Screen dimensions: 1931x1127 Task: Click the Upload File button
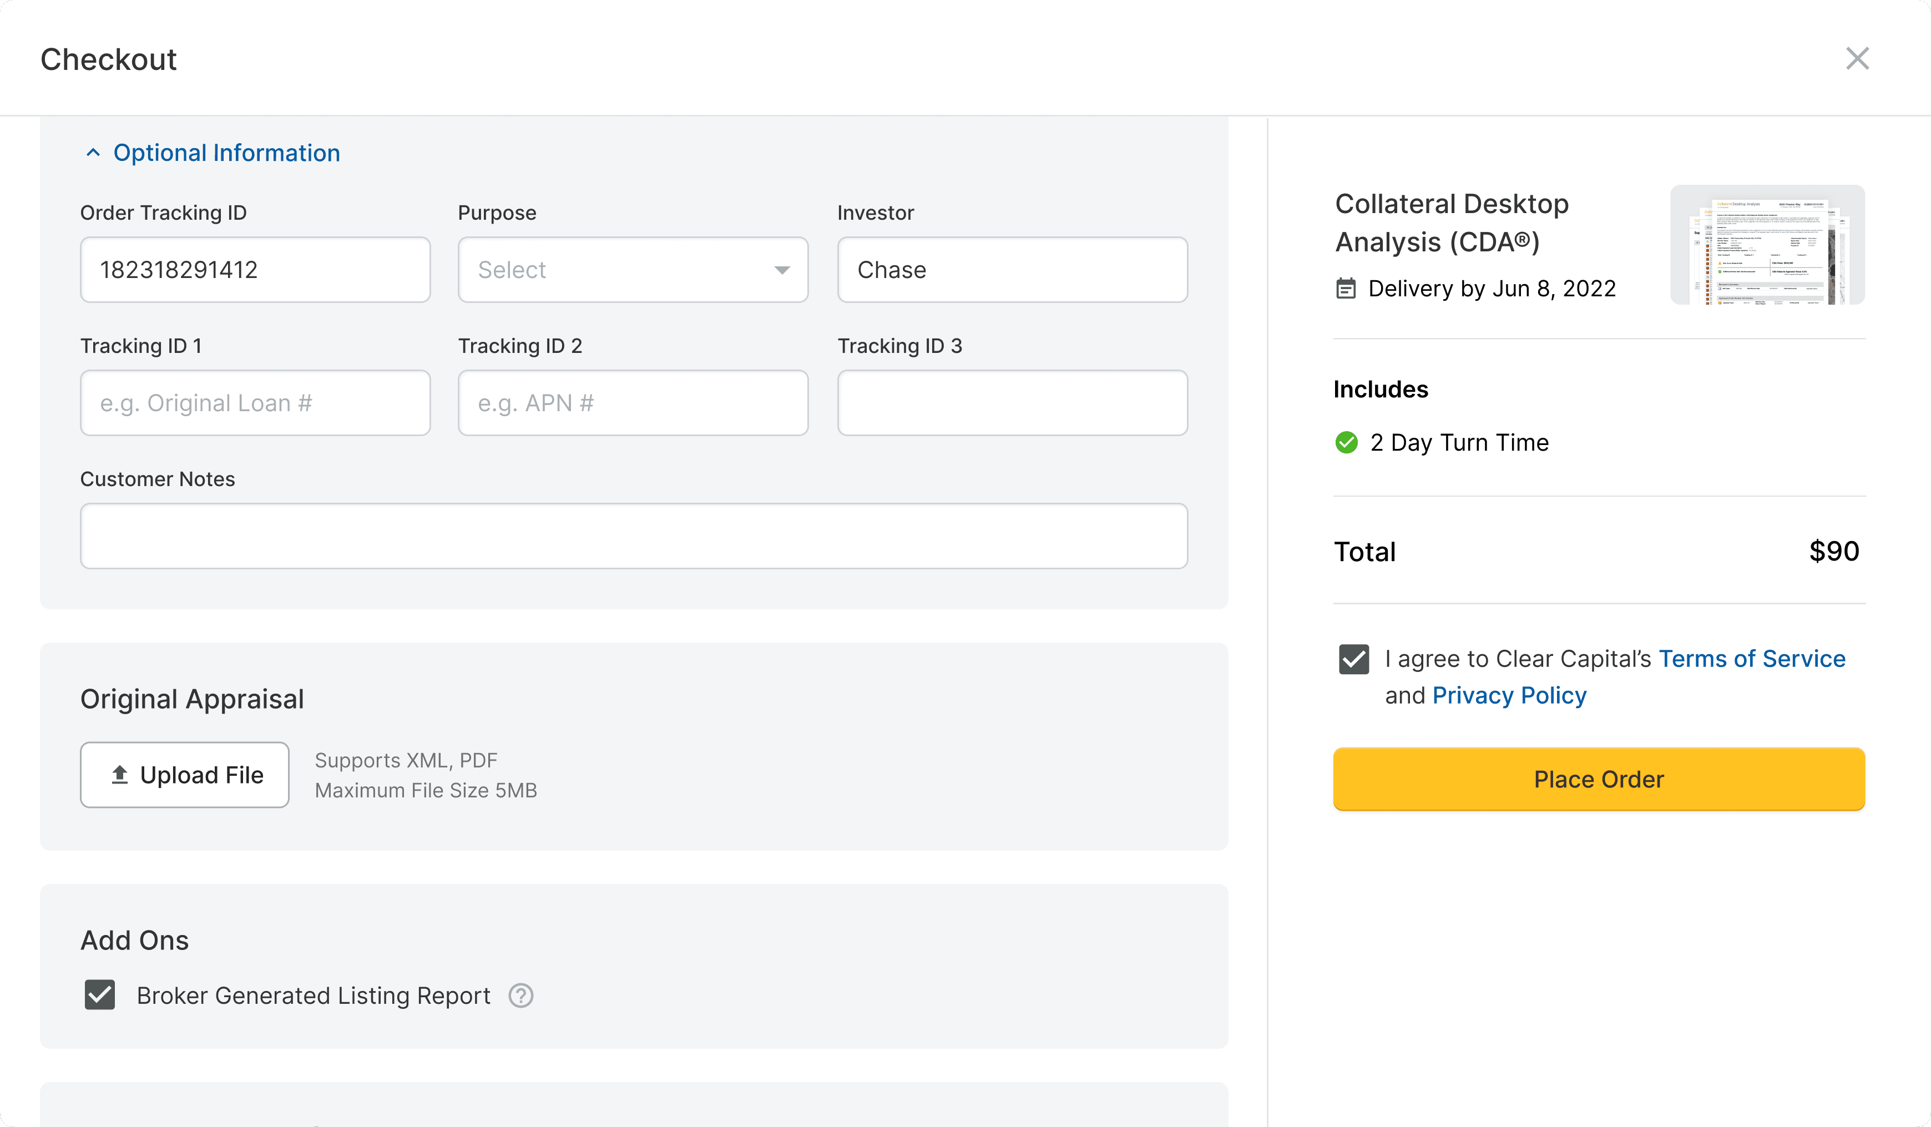coord(185,775)
